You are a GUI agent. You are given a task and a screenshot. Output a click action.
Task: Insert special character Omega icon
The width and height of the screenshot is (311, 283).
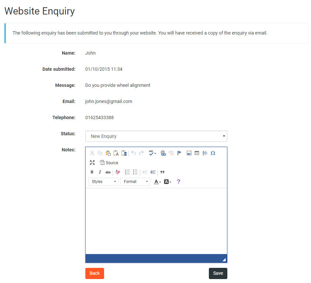point(213,153)
